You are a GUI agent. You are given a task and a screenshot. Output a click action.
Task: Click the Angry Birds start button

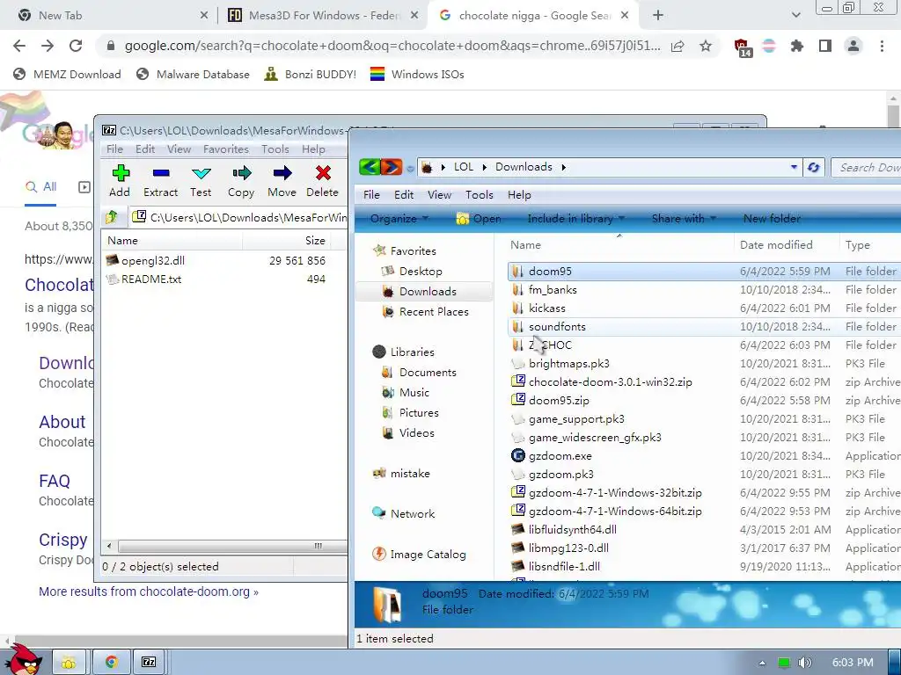click(x=24, y=659)
